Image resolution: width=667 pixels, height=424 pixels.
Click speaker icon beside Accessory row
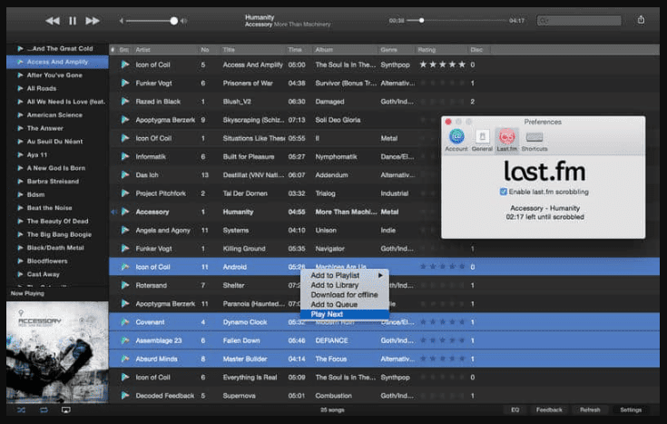[x=113, y=212]
